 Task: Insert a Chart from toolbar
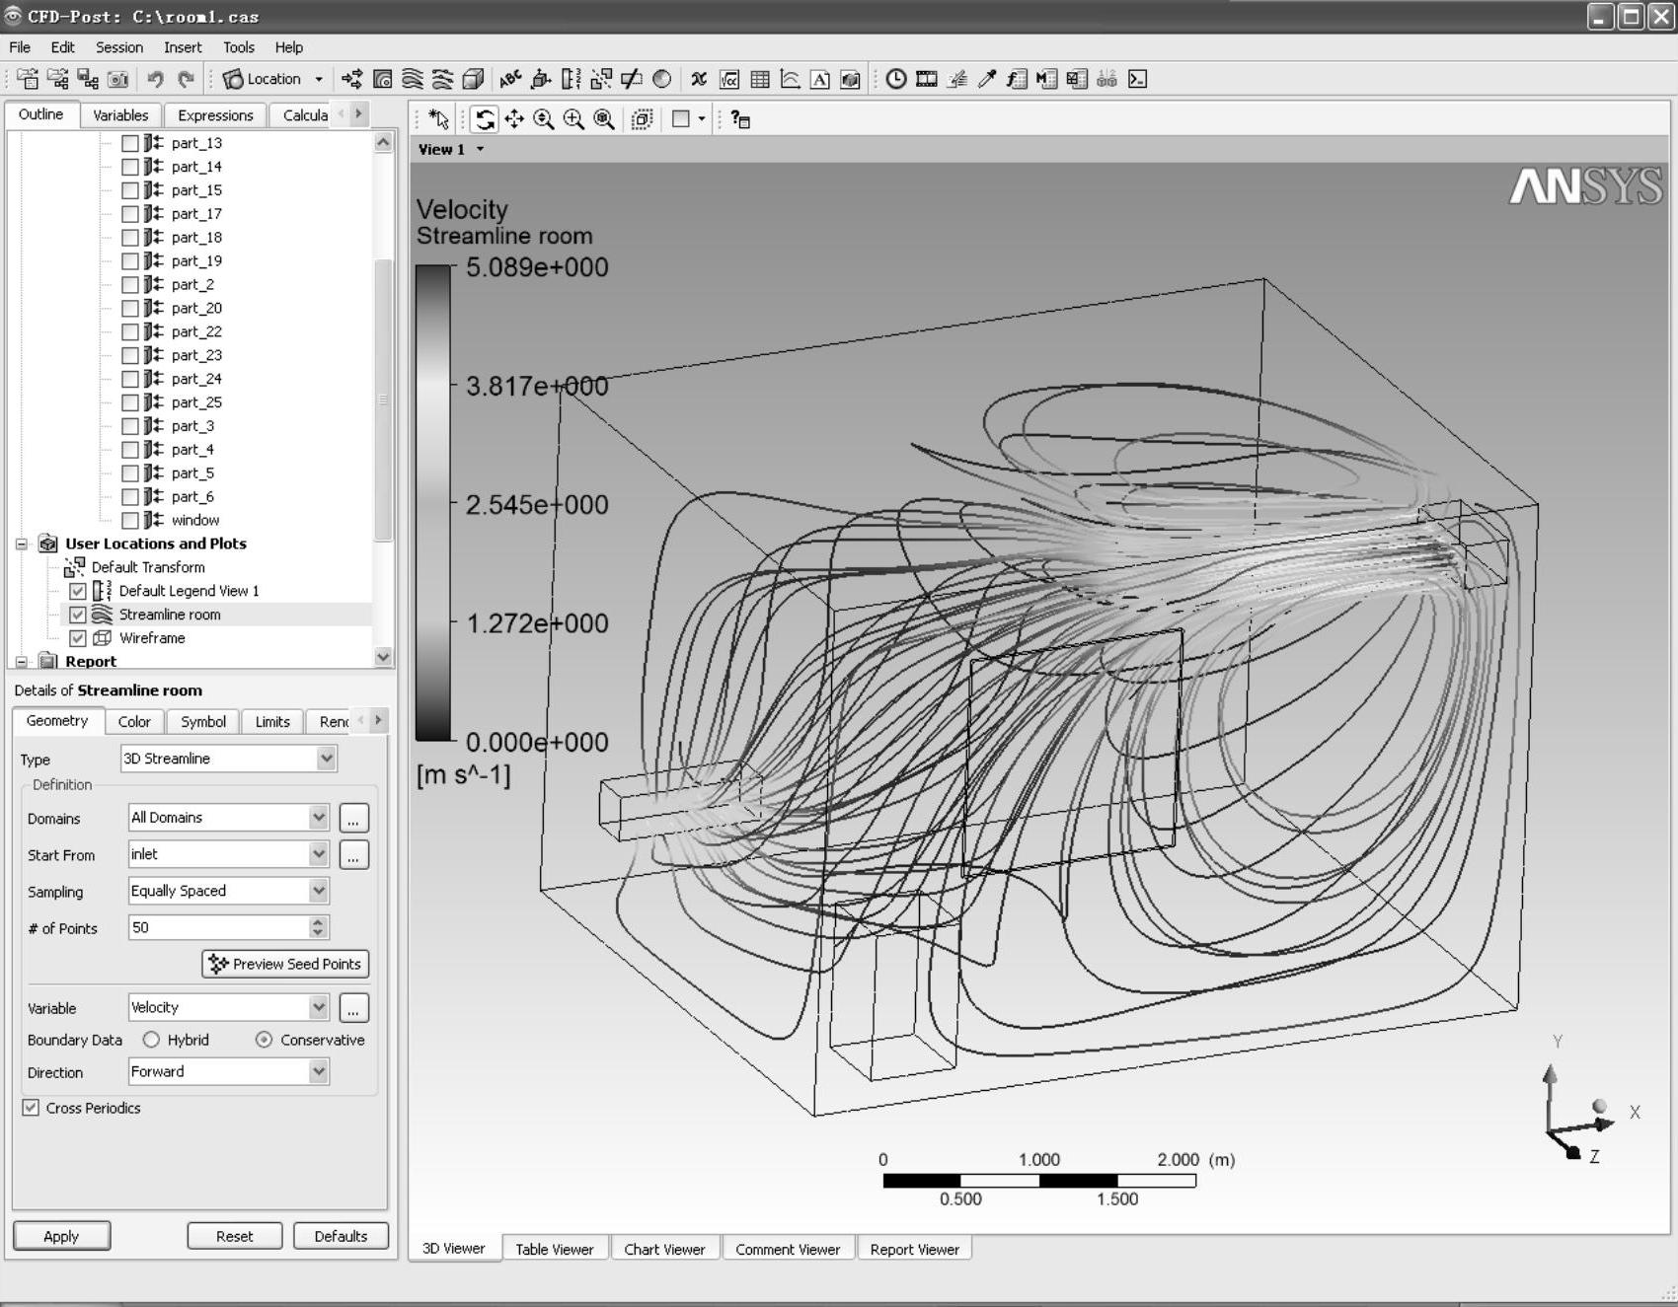pos(790,79)
